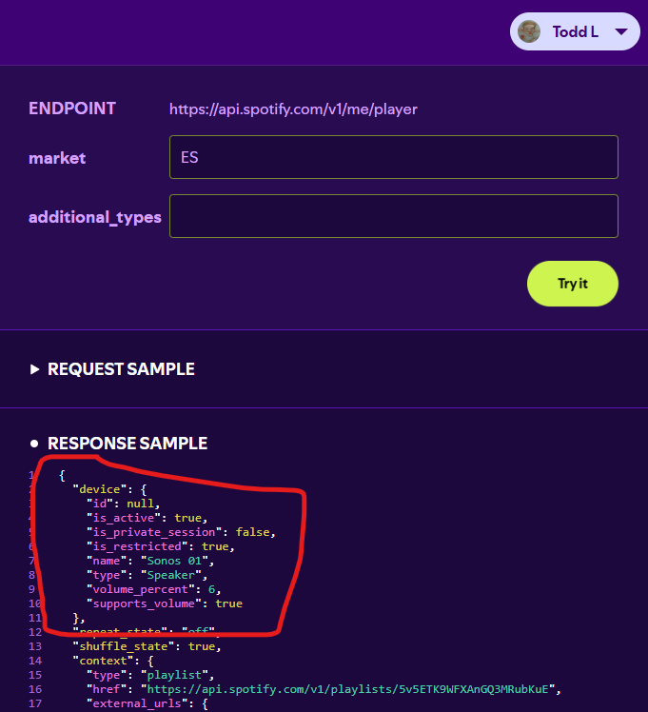Expand the REQUEST SAMPLE section triangle
The height and width of the screenshot is (712, 648).
pyautogui.click(x=36, y=369)
